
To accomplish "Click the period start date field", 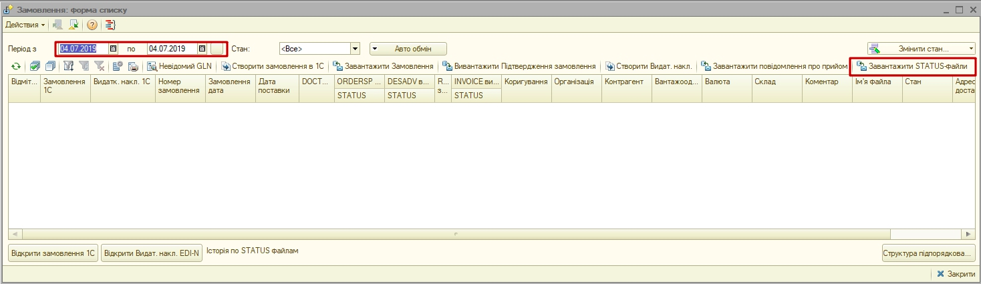I will (x=84, y=49).
